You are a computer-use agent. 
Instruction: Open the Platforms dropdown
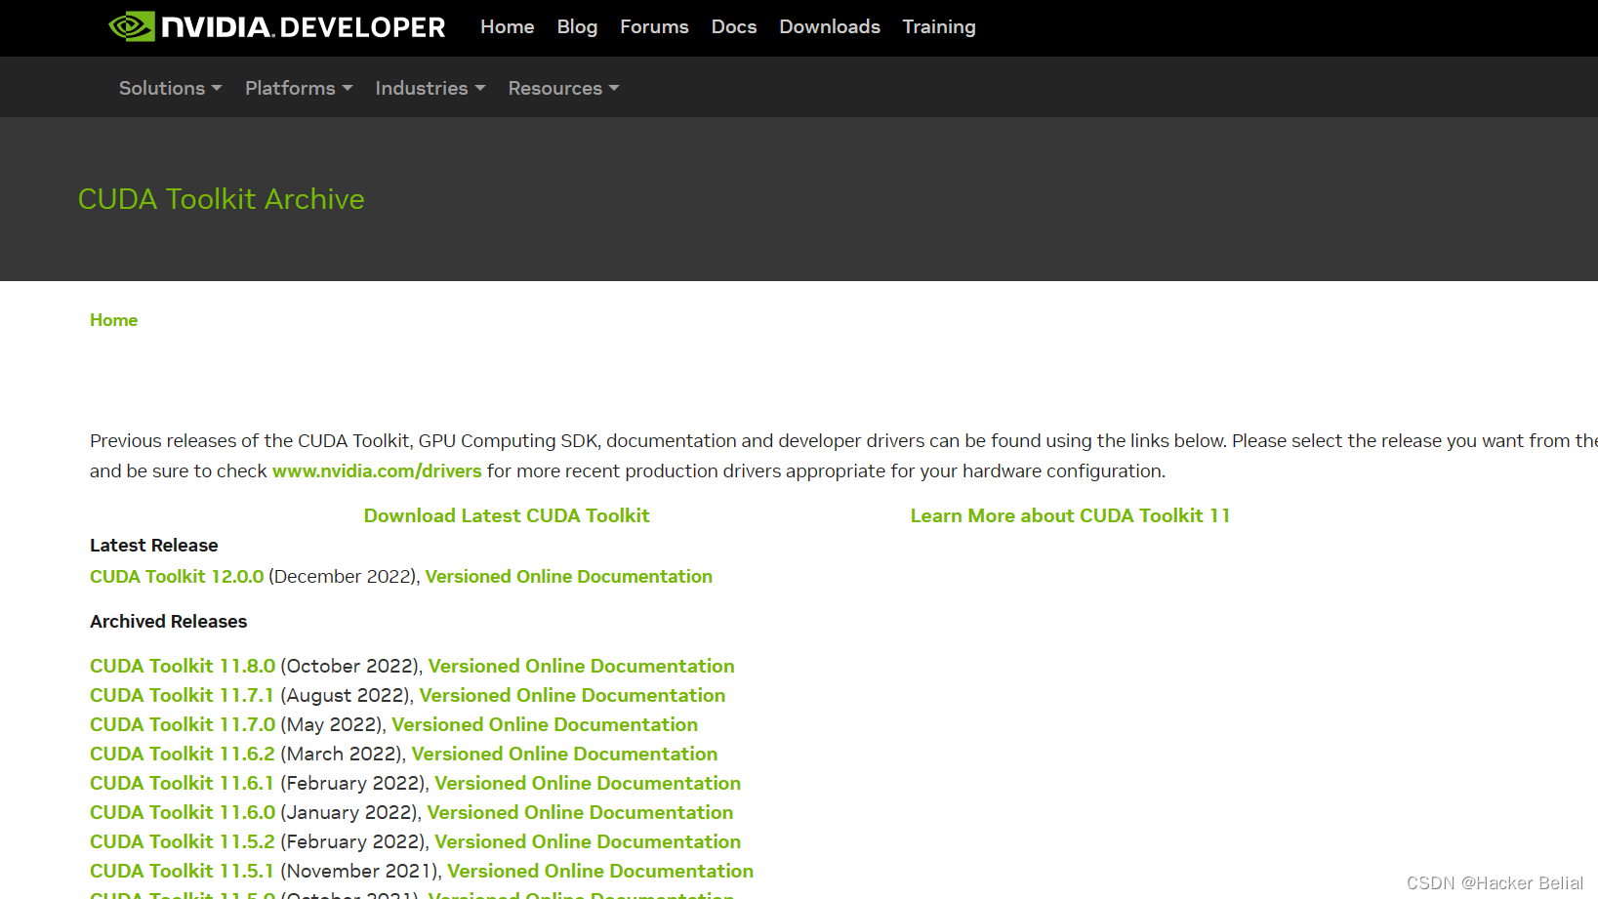click(x=299, y=88)
